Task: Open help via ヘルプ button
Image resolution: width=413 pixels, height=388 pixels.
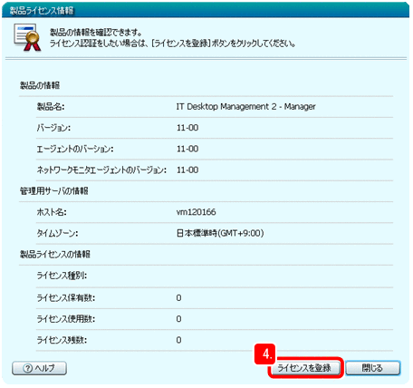Action: point(39,368)
